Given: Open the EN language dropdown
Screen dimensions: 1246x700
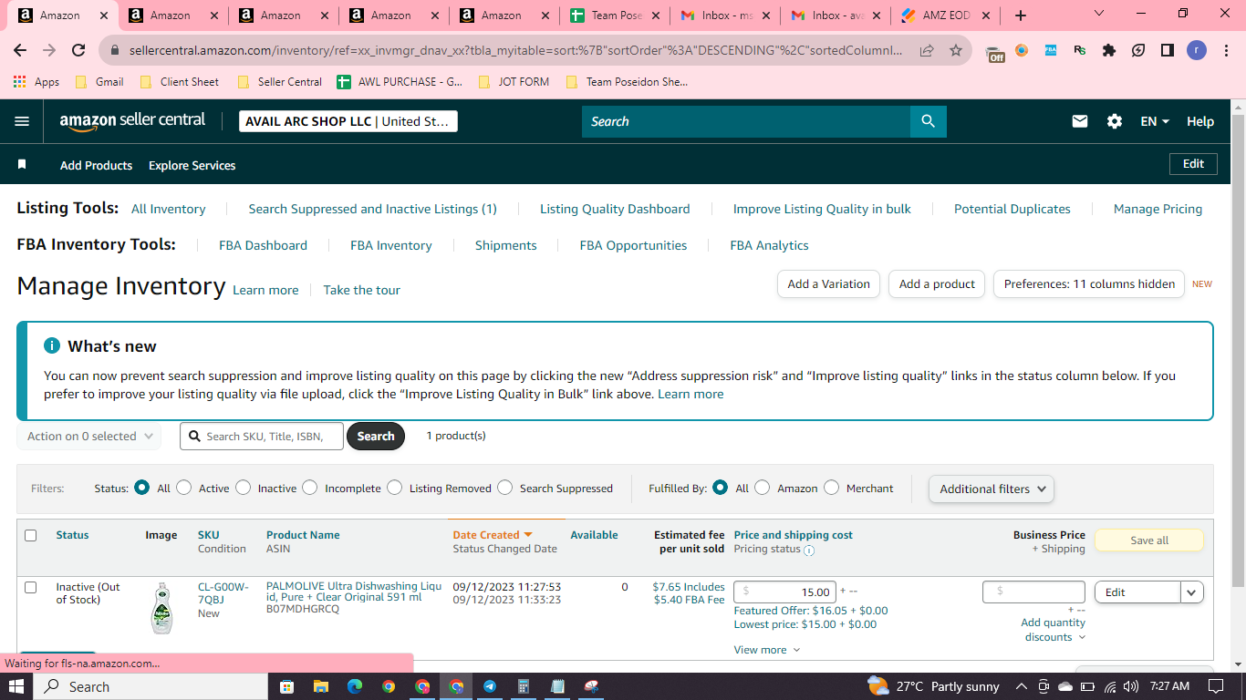Looking at the screenshot, I should click(x=1155, y=121).
